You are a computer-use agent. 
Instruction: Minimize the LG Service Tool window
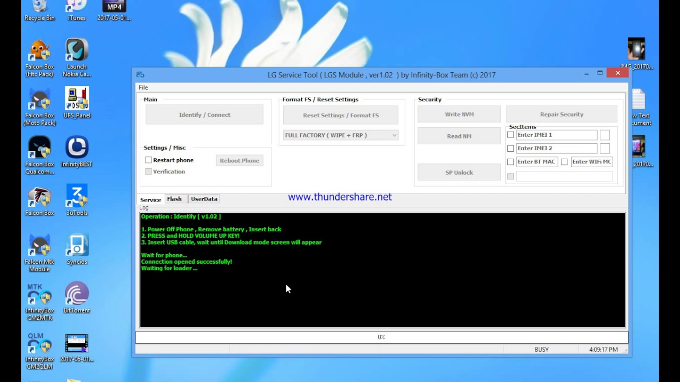click(586, 73)
